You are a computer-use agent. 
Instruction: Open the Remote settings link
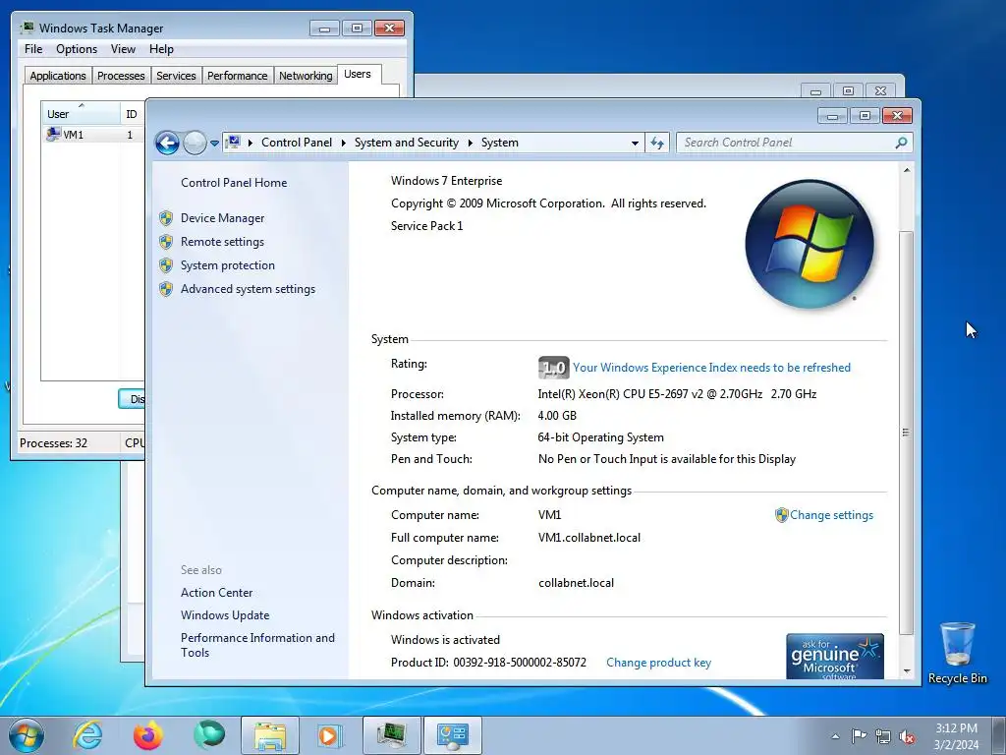pos(222,242)
